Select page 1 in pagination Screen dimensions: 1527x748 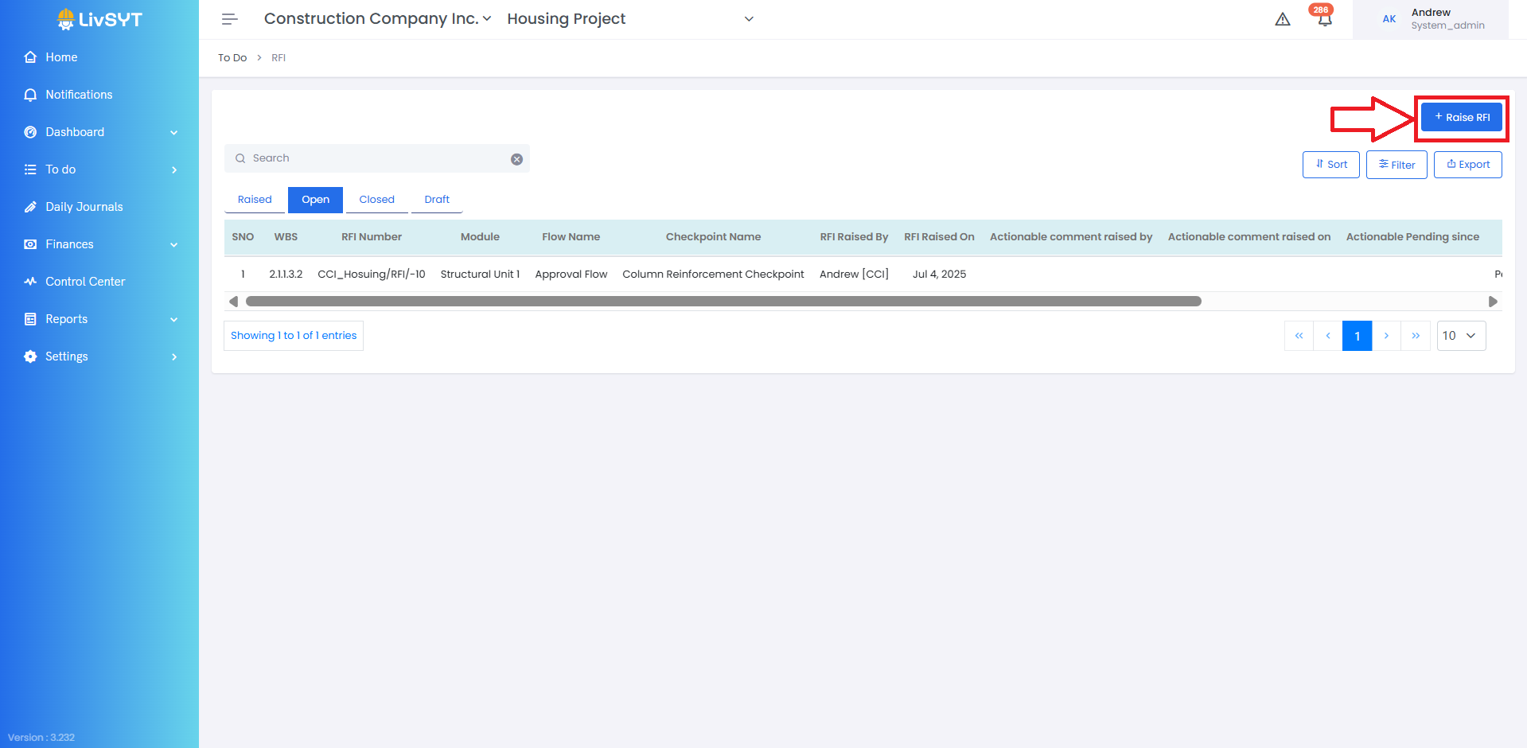pyautogui.click(x=1358, y=336)
